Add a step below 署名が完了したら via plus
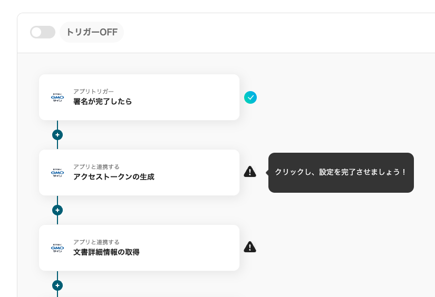 click(x=57, y=135)
